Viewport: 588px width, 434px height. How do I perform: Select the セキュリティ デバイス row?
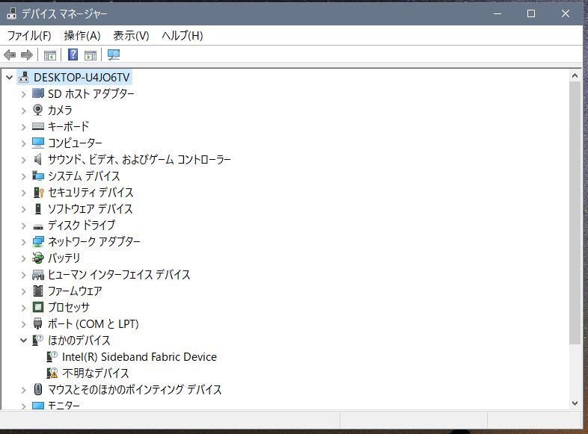[91, 192]
